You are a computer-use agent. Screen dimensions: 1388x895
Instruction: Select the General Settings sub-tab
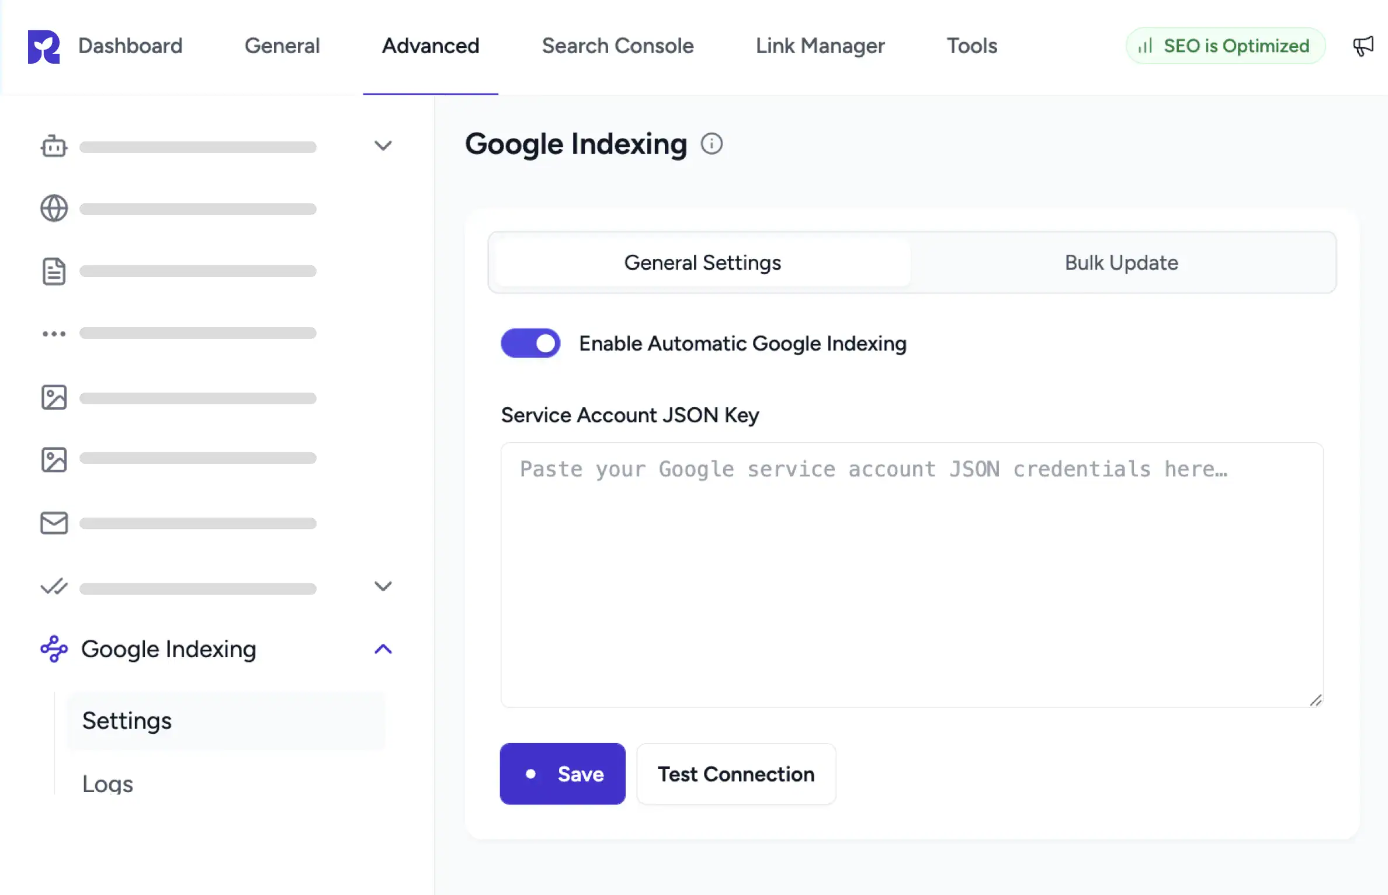tap(702, 262)
